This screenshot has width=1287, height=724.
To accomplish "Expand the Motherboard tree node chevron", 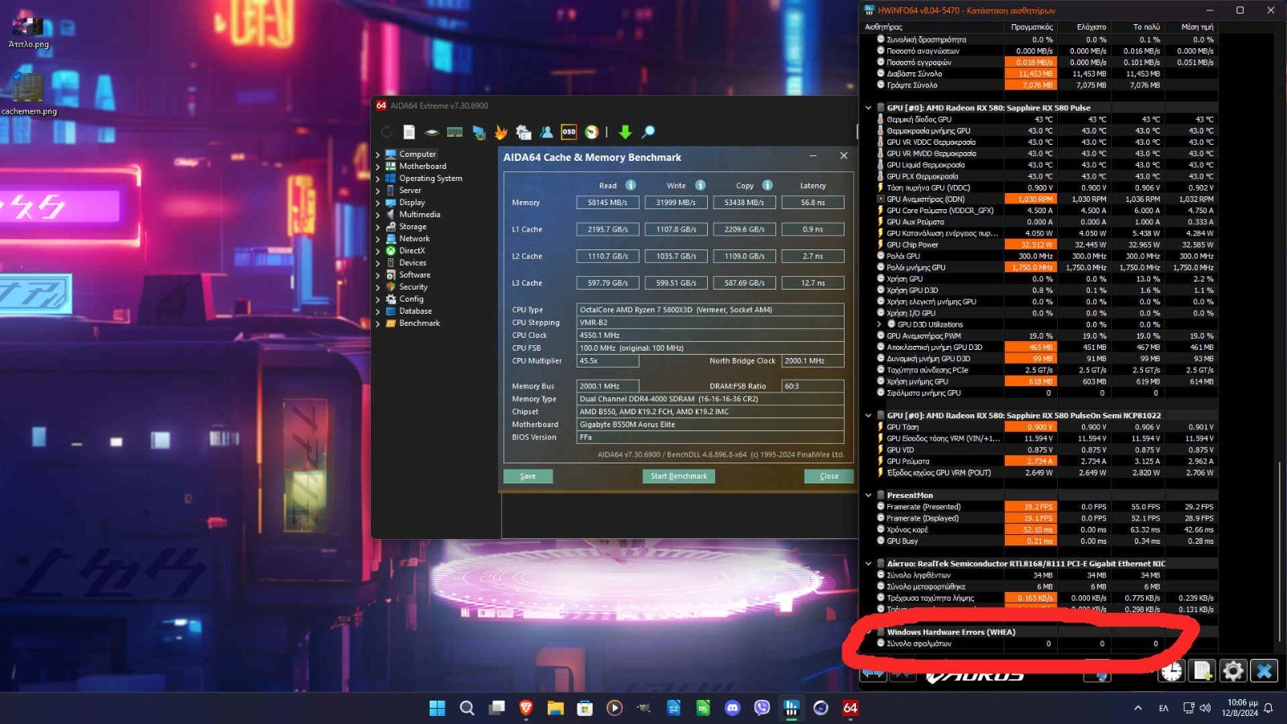I will (x=378, y=167).
